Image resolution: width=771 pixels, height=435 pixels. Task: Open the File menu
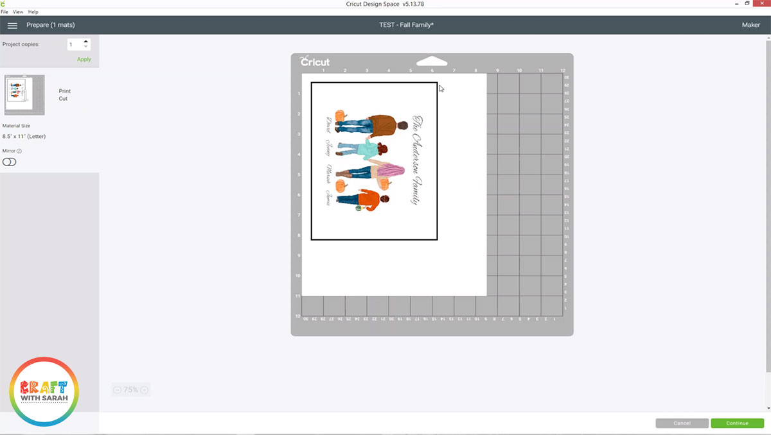point(4,12)
